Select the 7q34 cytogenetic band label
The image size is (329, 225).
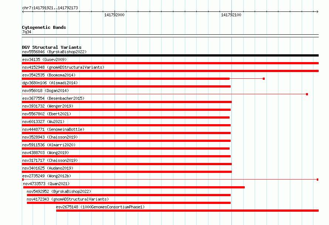(x=27, y=32)
